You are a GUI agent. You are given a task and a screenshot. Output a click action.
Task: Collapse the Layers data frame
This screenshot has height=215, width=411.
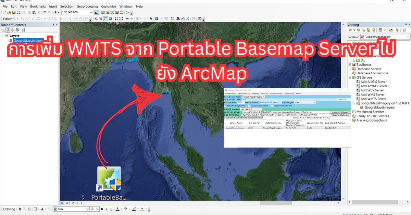click(x=3, y=36)
